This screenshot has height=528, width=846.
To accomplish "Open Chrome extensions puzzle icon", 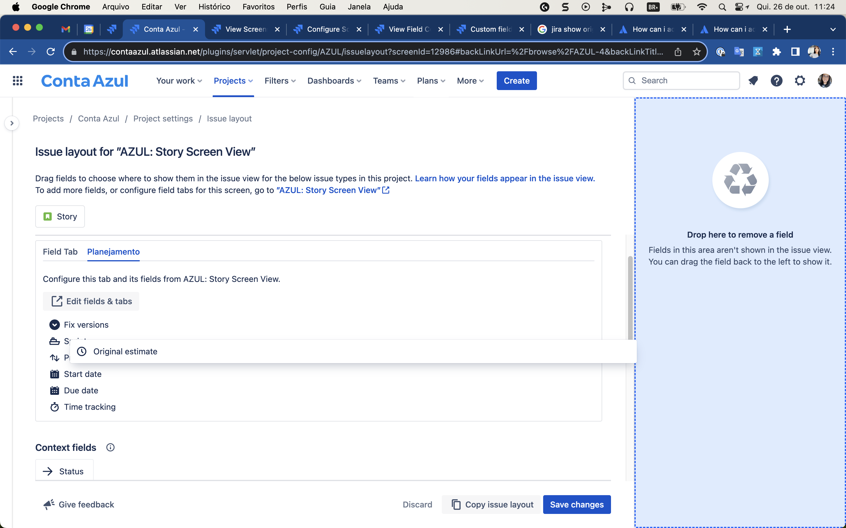I will pos(776,52).
